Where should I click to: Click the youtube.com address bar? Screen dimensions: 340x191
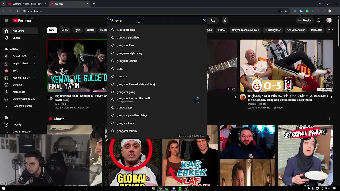click(149, 11)
